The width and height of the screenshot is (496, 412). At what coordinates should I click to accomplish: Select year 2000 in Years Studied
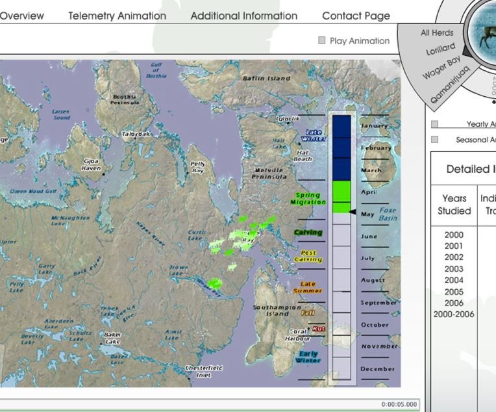[454, 235]
